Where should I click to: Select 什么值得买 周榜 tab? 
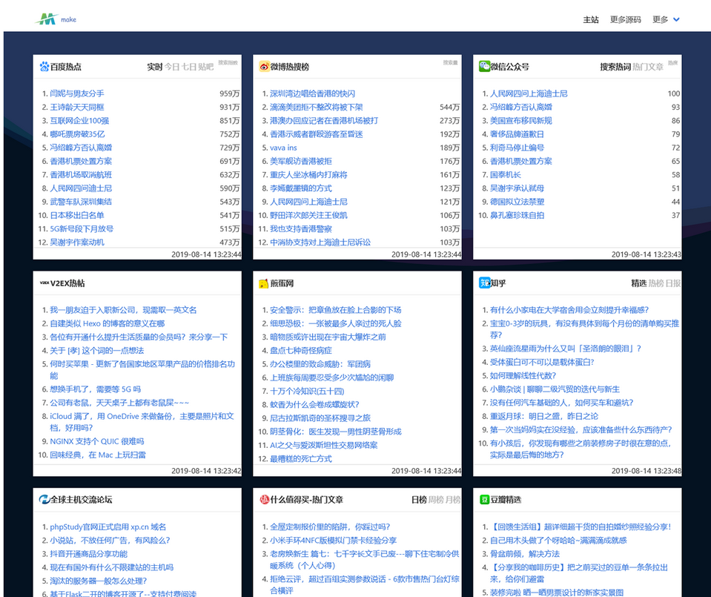(436, 499)
